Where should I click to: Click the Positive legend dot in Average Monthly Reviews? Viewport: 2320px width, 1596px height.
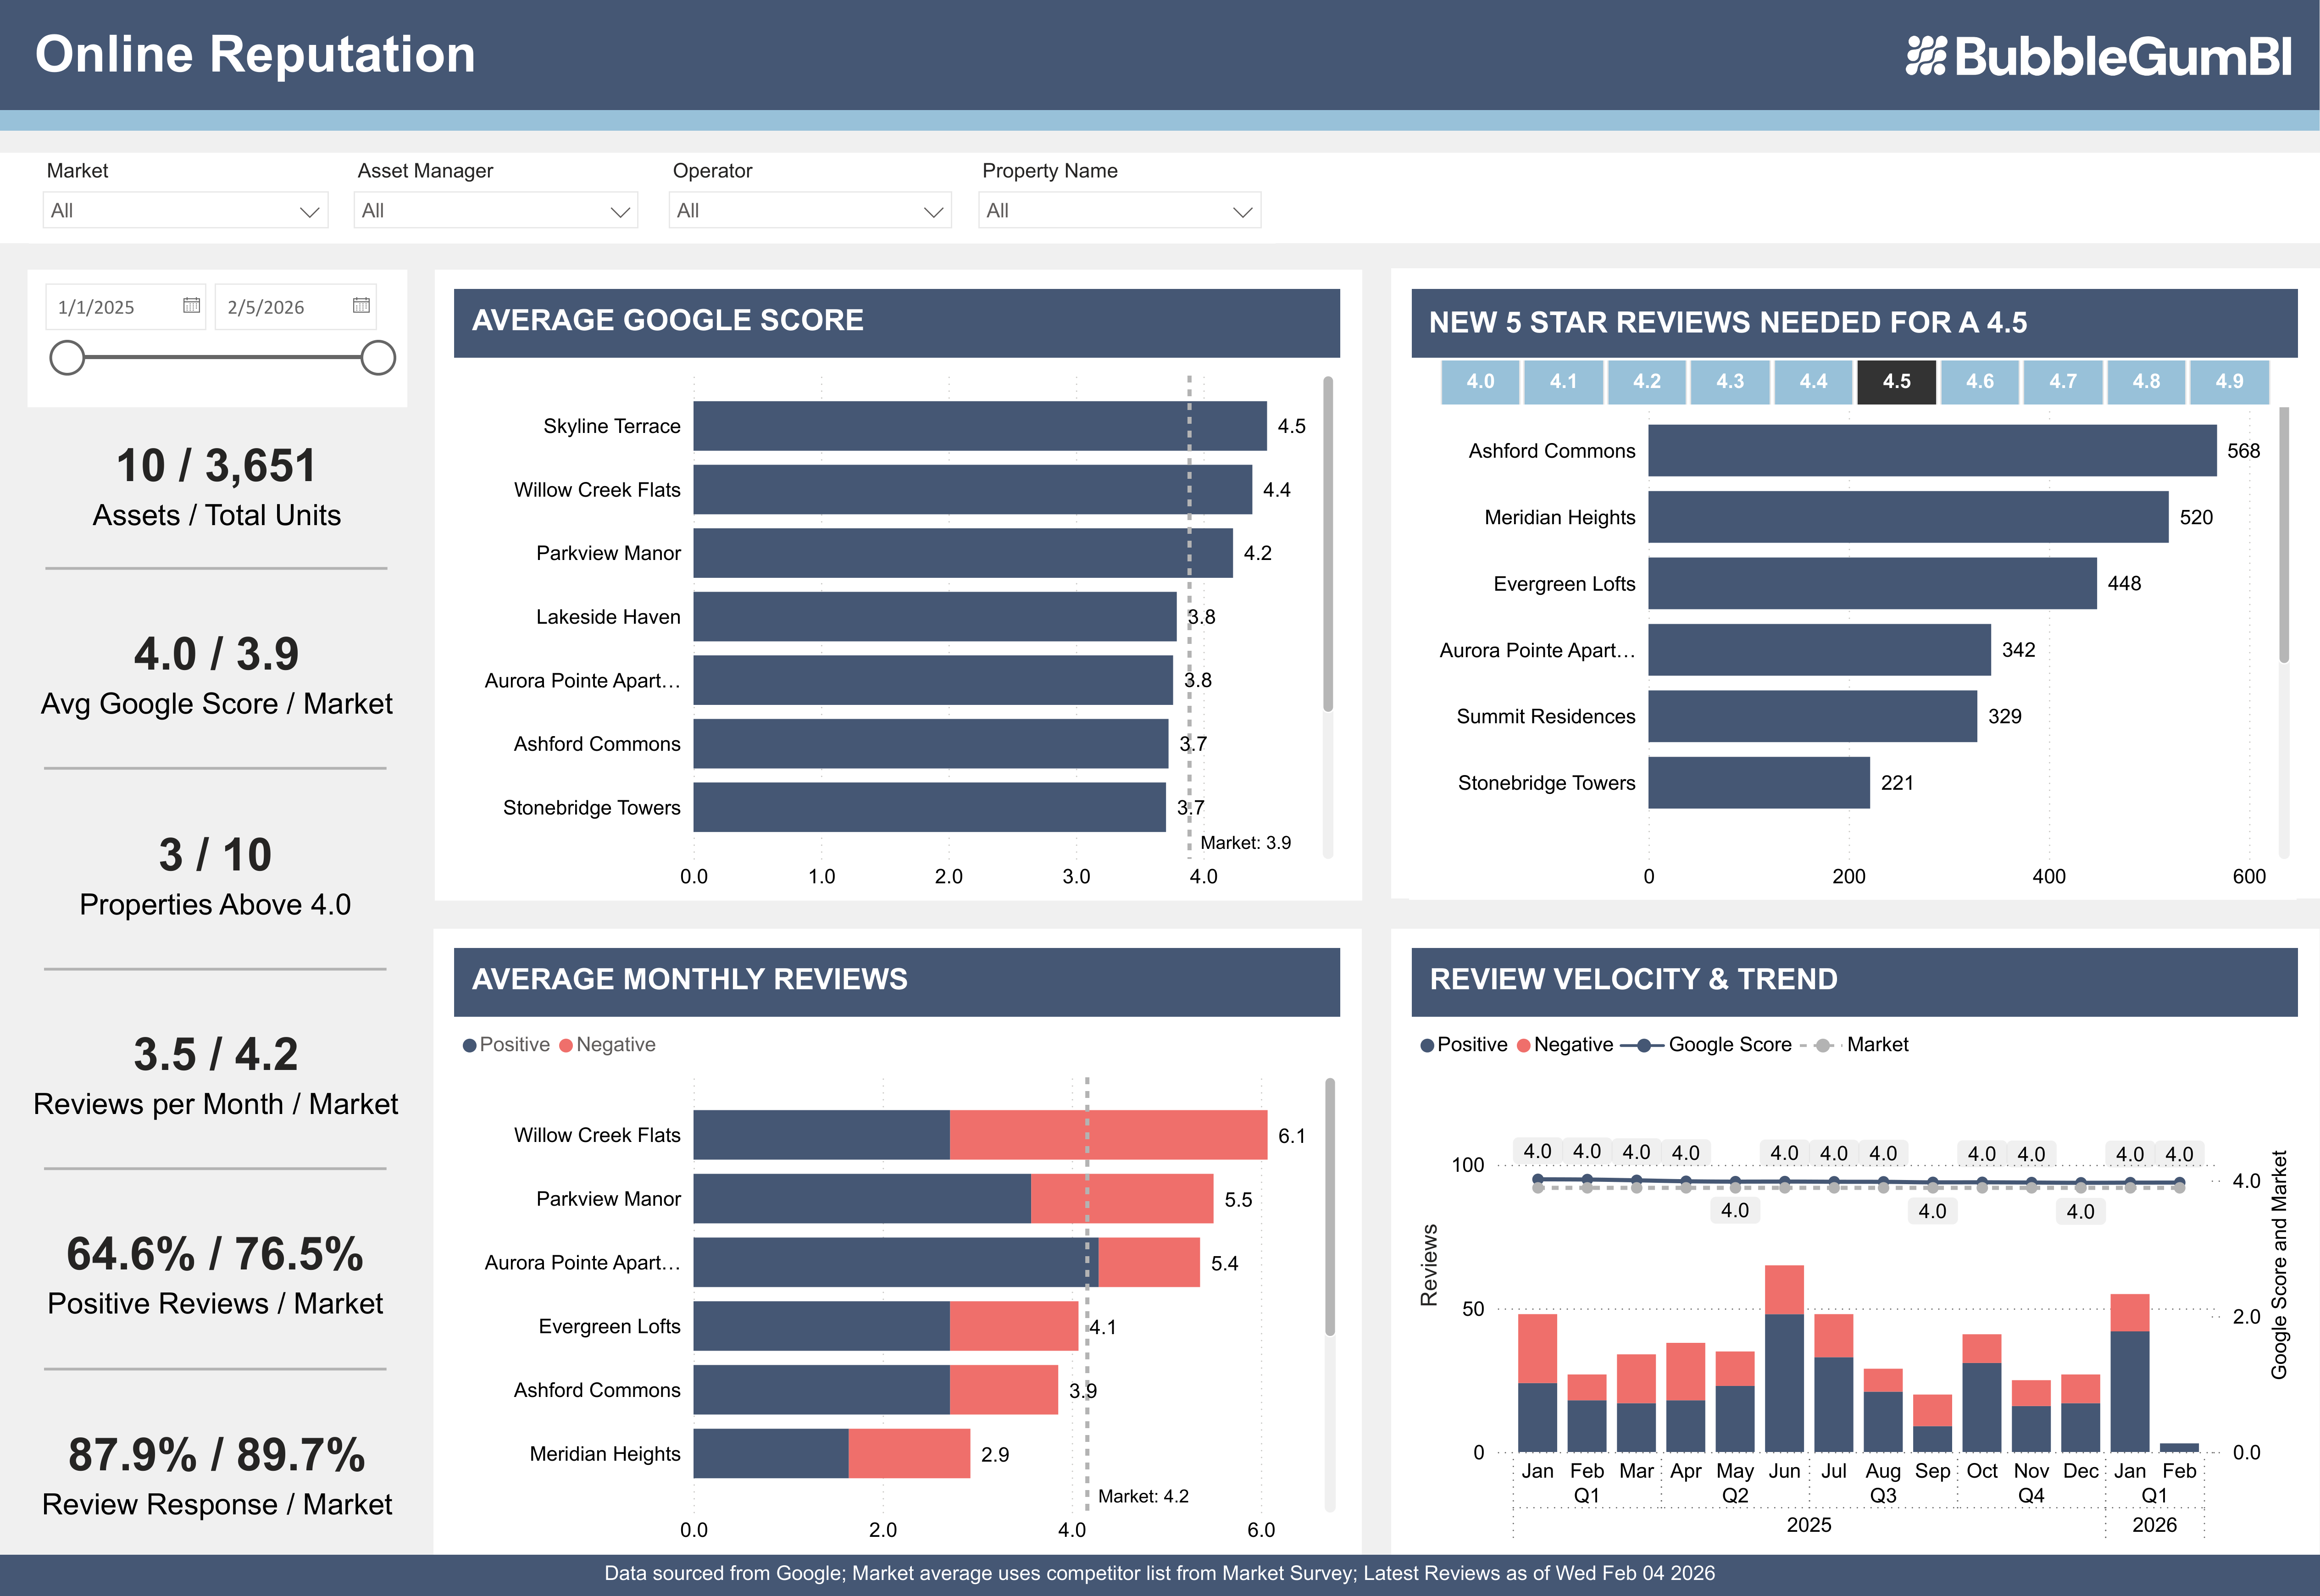point(470,1044)
